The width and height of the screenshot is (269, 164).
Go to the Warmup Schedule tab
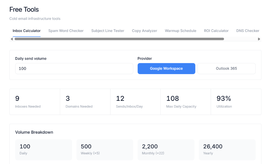[x=180, y=31]
